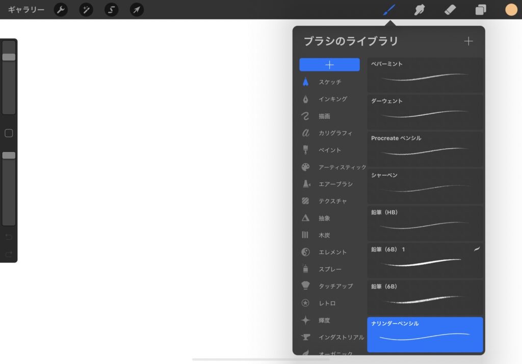Return to the Gallery
Image resolution: width=522 pixels, height=364 pixels.
(25, 9)
